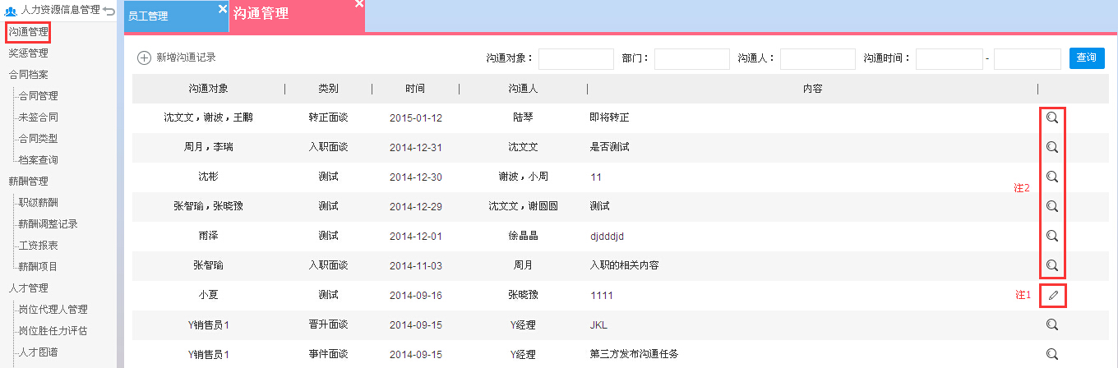Click the date 2015-01-12
1118x368 pixels.
coord(416,118)
